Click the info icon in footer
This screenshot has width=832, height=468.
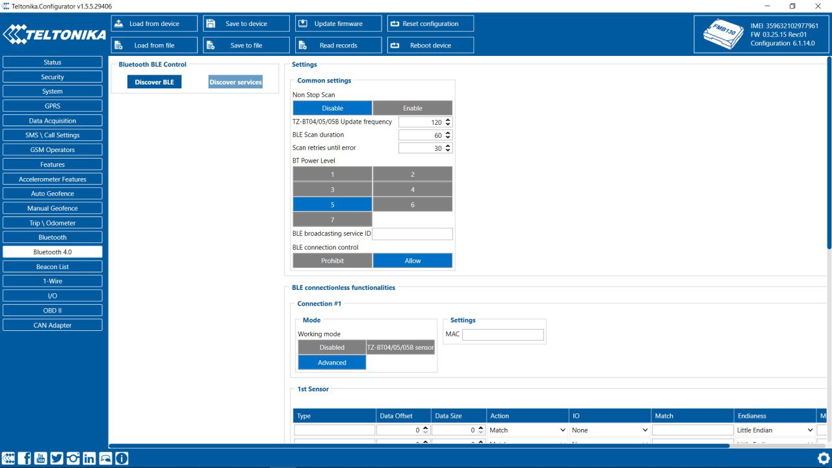[122, 458]
